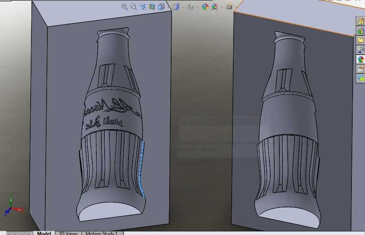Image resolution: width=365 pixels, height=235 pixels.
Task: Expand the Apply Scene dropdown arrow
Action: coord(222,7)
